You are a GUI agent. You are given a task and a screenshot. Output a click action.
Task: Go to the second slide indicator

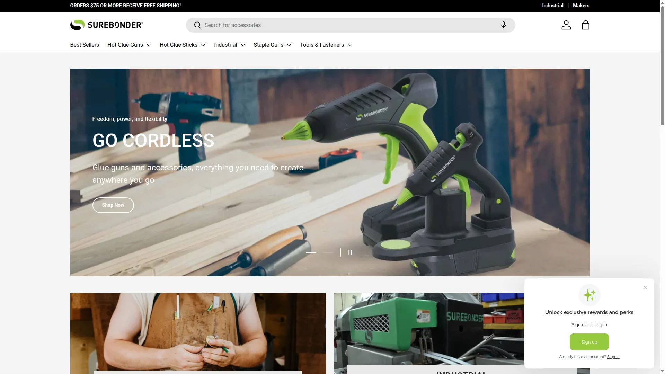tap(328, 252)
